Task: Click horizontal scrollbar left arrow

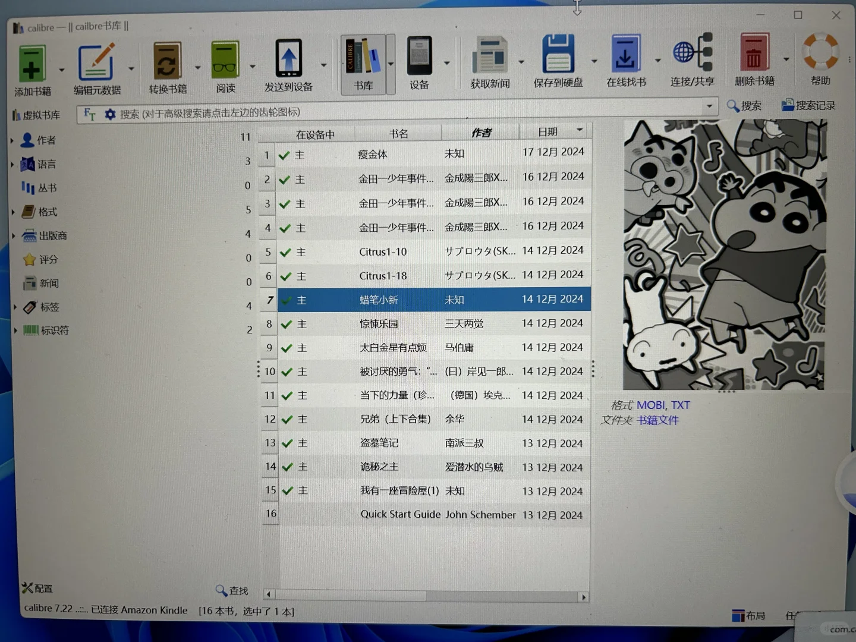Action: (x=269, y=594)
